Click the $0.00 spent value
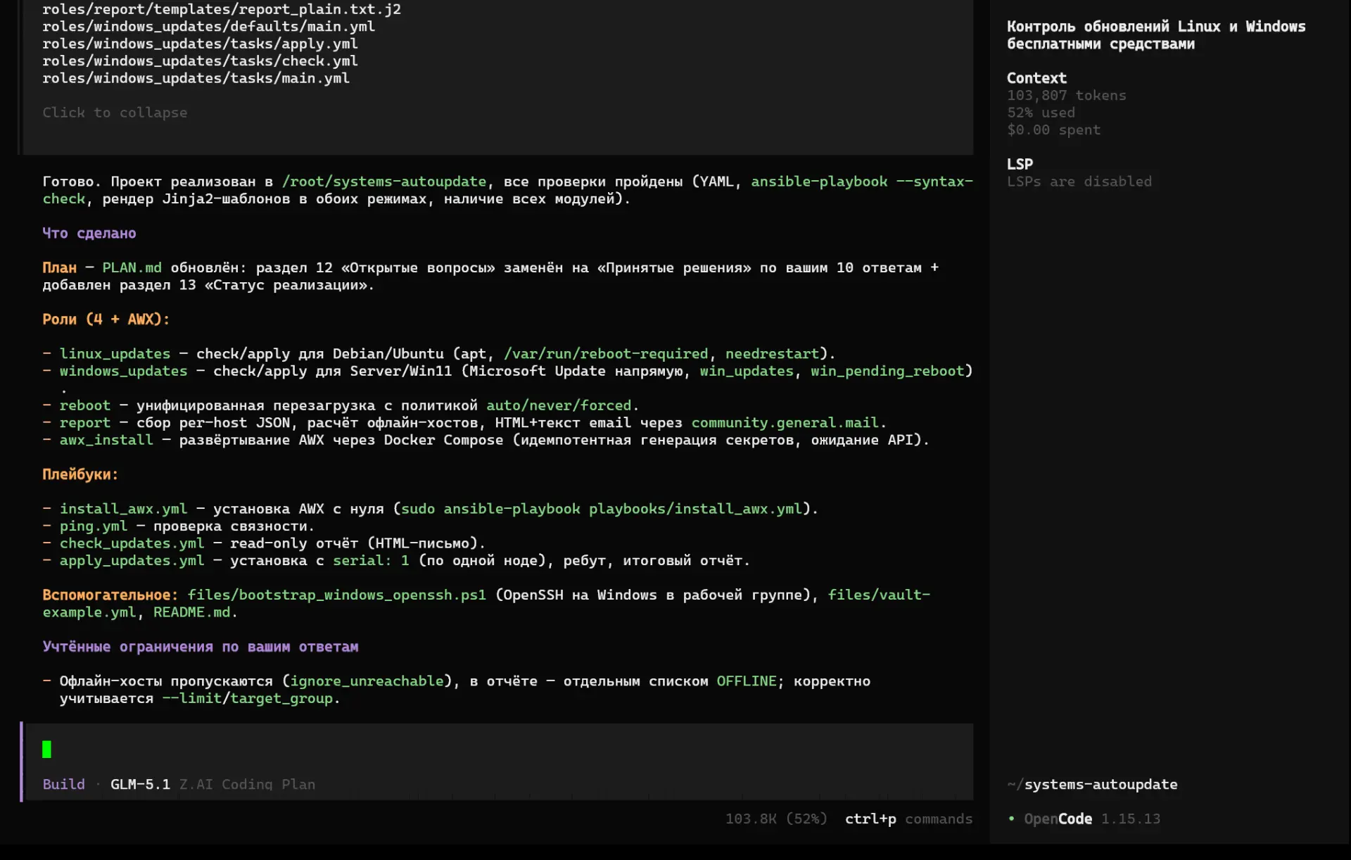 coord(1053,129)
